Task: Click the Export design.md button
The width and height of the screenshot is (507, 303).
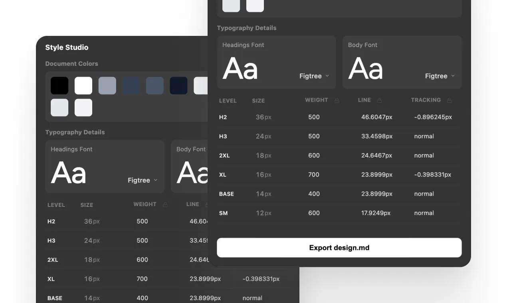Action: (339, 248)
